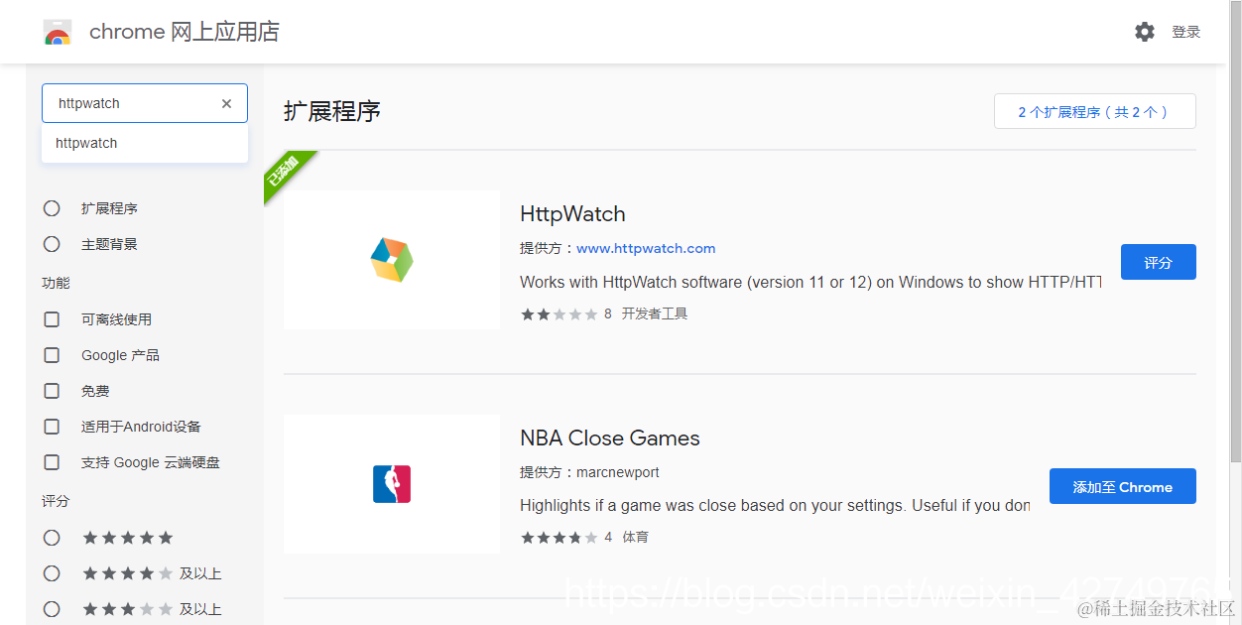Click the marcnewport provider text
Image resolution: width=1242 pixels, height=625 pixels.
pos(618,472)
